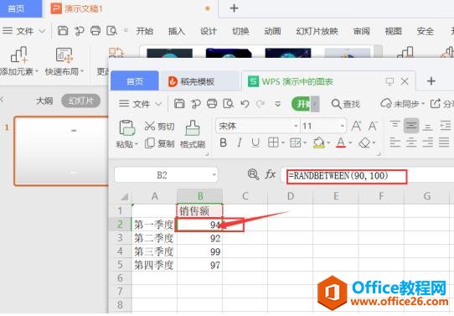454x316 pixels.
Task: Open the font name dropdown showing 宋体
Action: (258, 126)
